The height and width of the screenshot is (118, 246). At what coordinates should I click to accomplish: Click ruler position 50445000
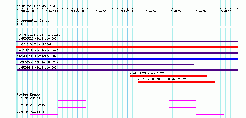[53, 11]
